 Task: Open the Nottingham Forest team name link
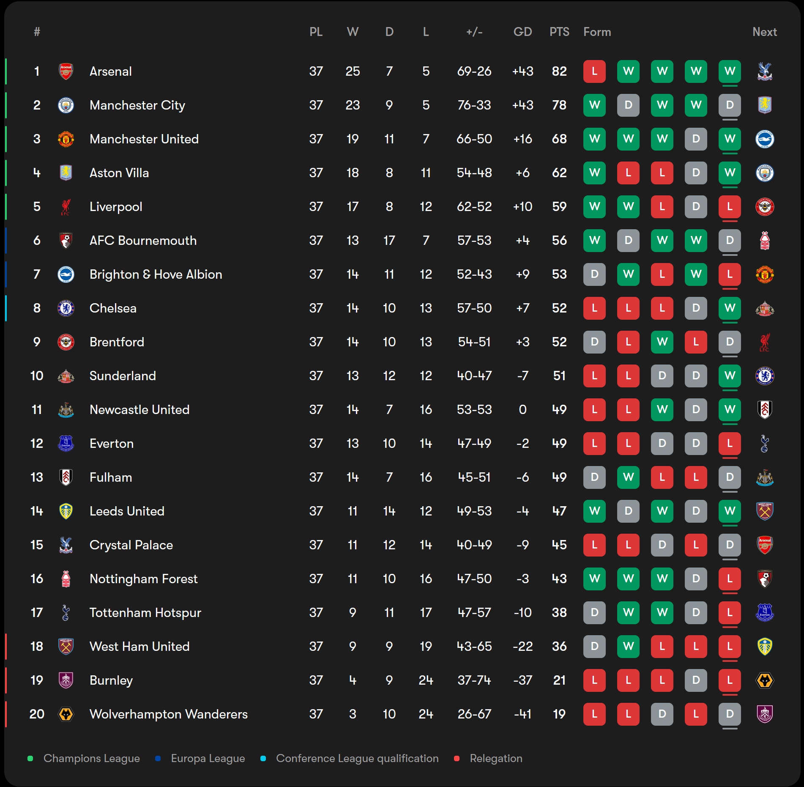(143, 579)
